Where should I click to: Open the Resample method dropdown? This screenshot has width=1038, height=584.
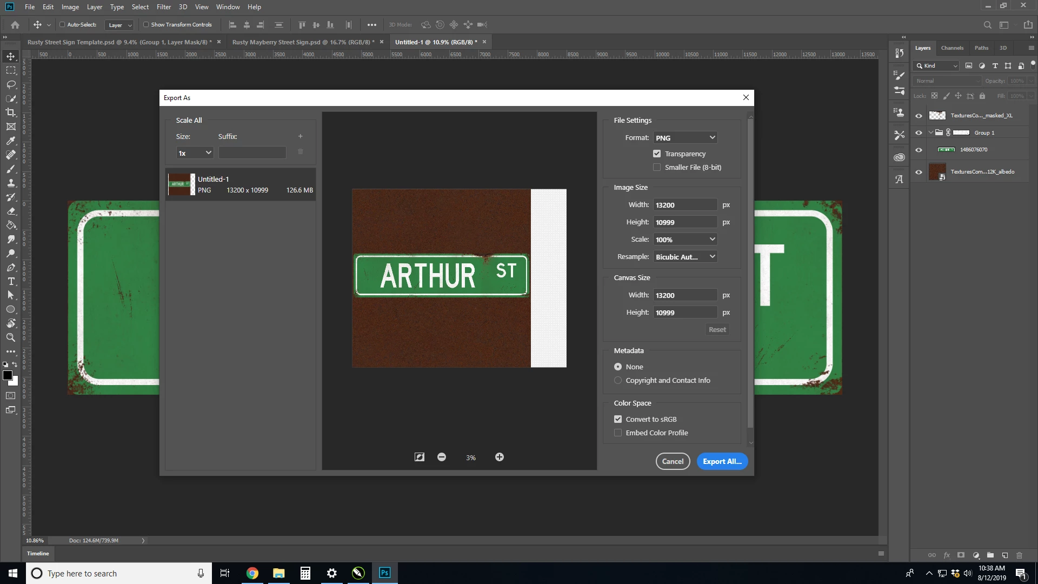tap(685, 257)
